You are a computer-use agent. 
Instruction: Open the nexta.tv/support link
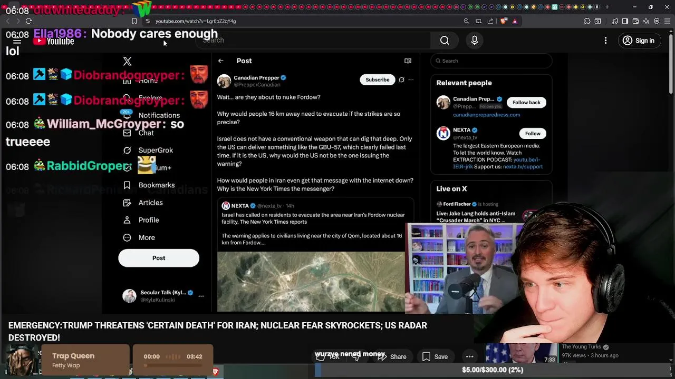[523, 166]
